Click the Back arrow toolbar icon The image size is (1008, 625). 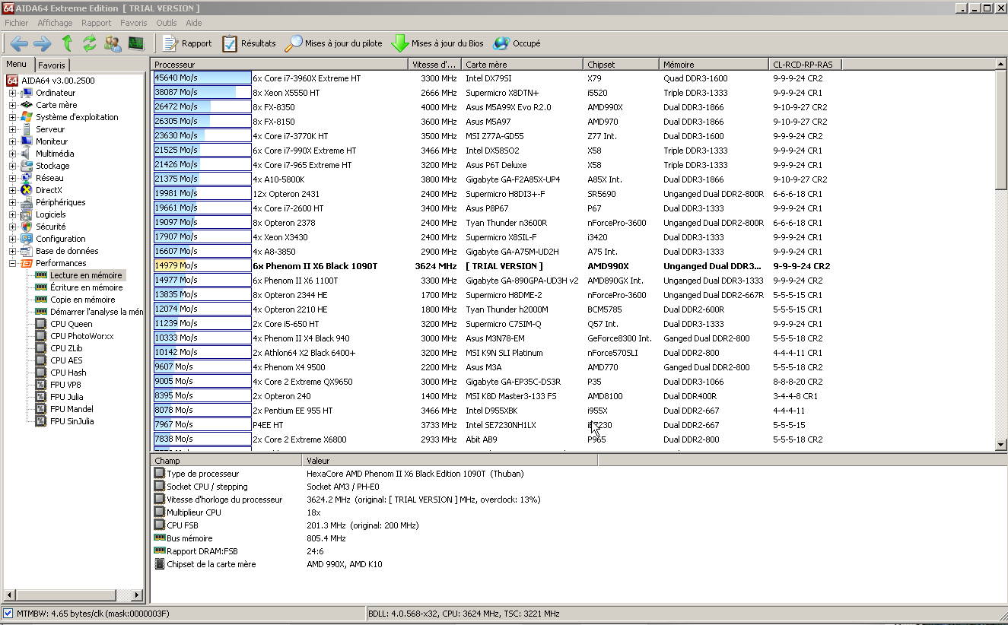coord(19,43)
